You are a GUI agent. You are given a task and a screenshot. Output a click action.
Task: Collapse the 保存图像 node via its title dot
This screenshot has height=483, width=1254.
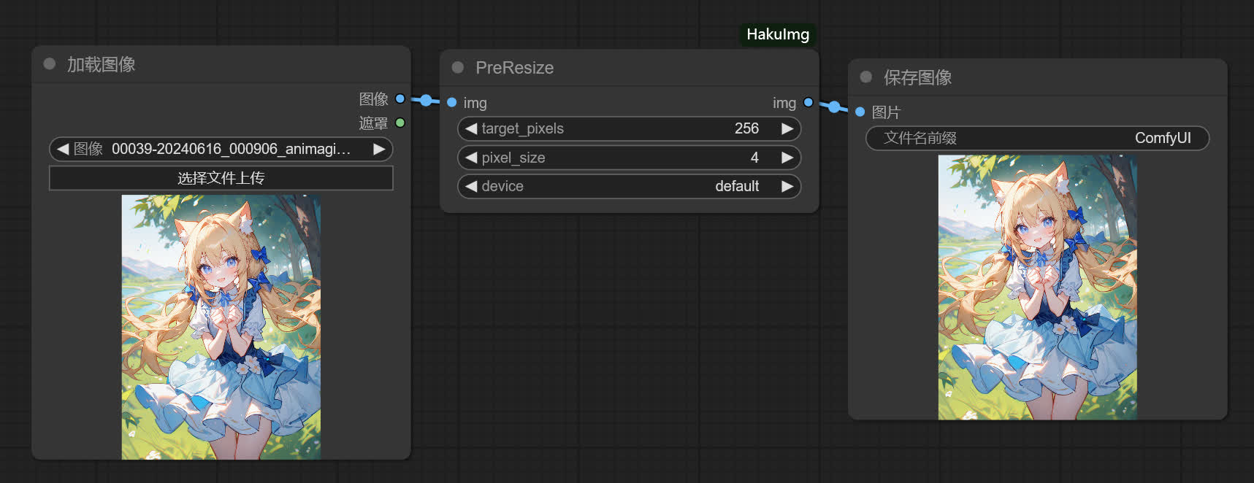(866, 77)
